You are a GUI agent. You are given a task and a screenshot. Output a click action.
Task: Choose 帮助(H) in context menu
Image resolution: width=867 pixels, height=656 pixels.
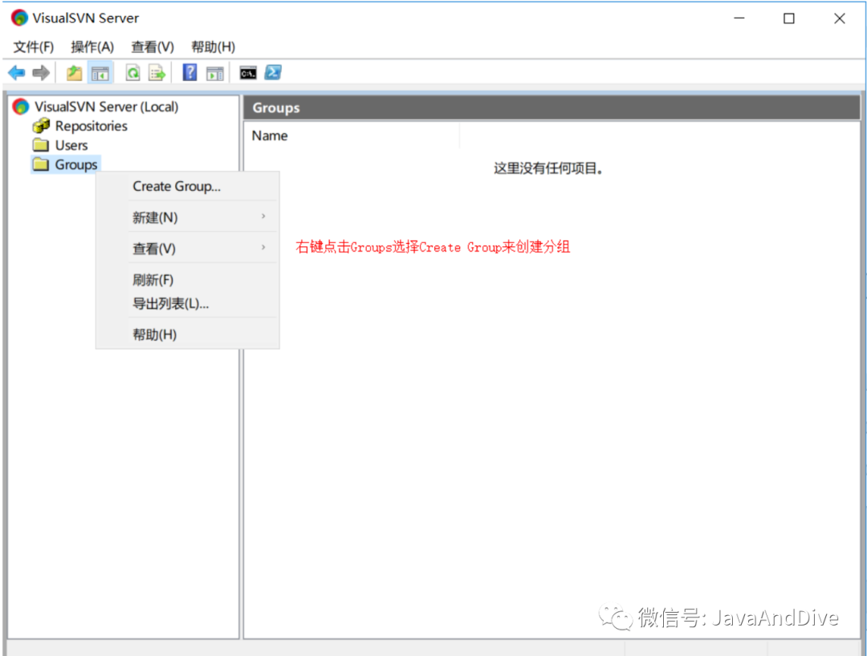click(187, 334)
